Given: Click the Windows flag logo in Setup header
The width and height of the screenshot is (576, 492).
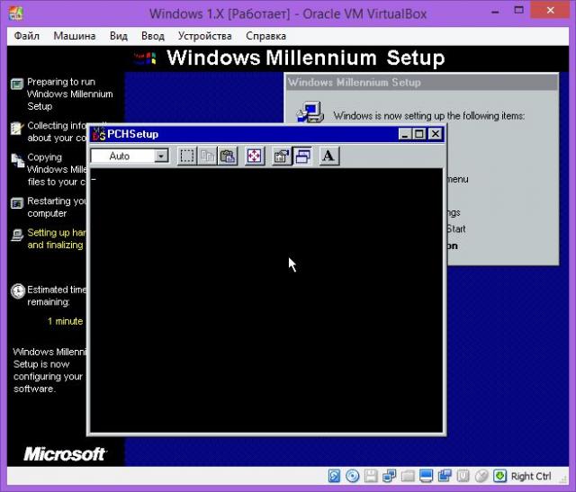Looking at the screenshot, I should click(x=146, y=58).
